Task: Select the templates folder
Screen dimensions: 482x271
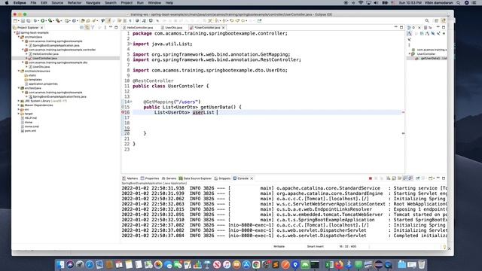Action: click(x=35, y=80)
